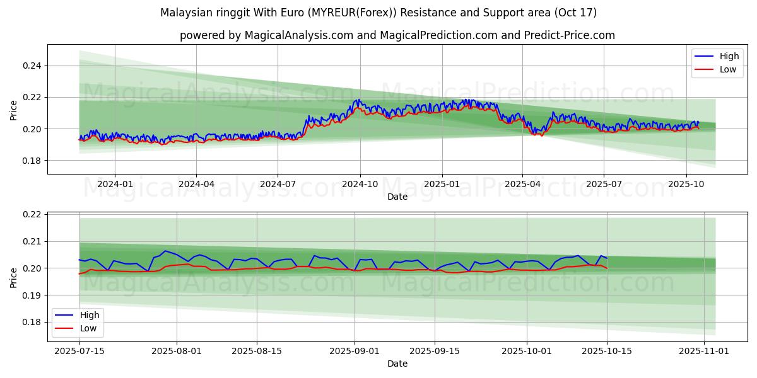Screen dimensions: 757x378
Task: Click the MYREUR Resistance and Support chart title
Action: coord(378,13)
